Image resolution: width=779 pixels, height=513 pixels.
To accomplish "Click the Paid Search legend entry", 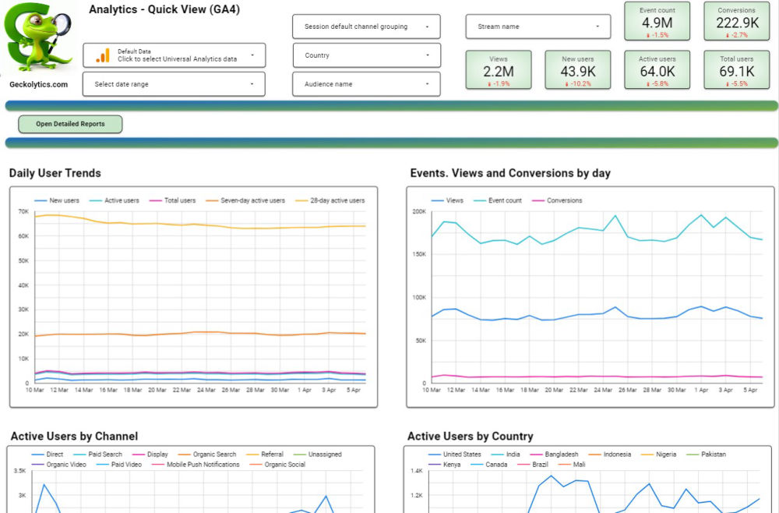I will pos(97,455).
